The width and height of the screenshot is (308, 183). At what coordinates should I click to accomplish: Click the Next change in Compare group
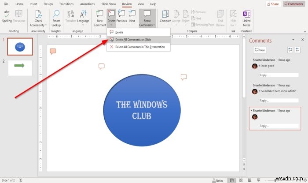[x=196, y=19]
